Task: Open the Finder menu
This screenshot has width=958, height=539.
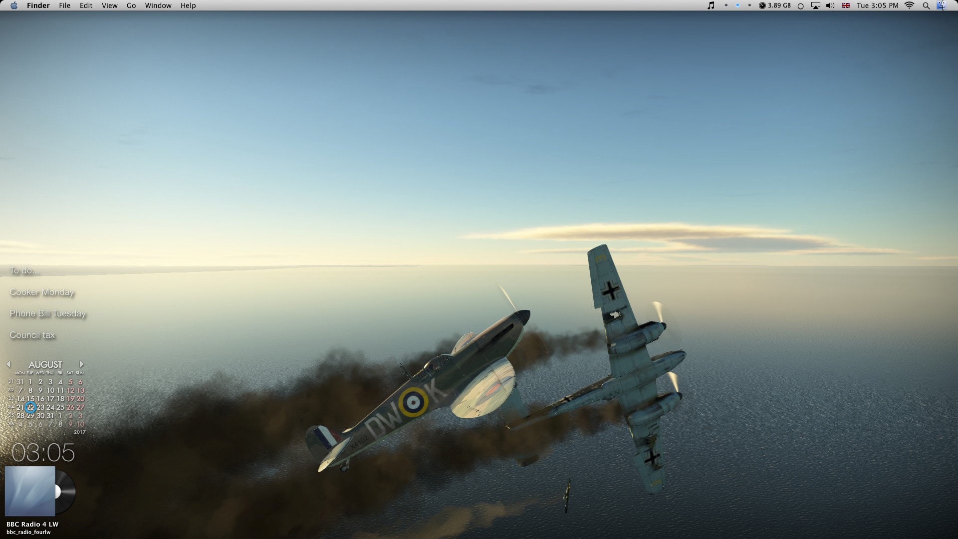Action: tap(38, 5)
